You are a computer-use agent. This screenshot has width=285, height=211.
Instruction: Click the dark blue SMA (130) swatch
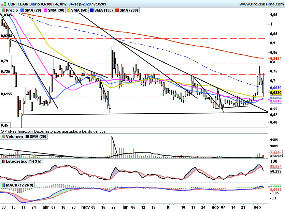tap(91, 11)
